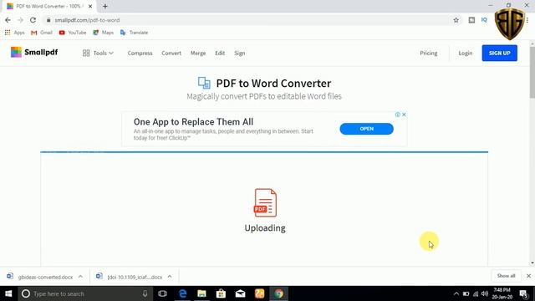The height and width of the screenshot is (301, 535).
Task: Open the Convert menu item
Action: [x=171, y=54]
